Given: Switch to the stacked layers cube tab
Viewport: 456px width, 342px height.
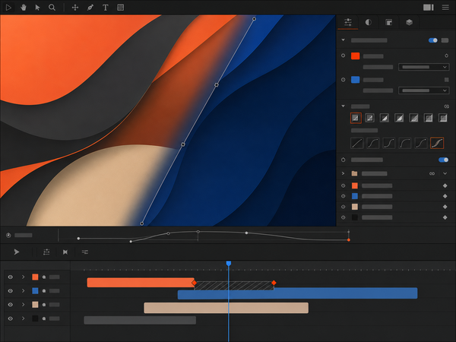Looking at the screenshot, I should click(409, 22).
